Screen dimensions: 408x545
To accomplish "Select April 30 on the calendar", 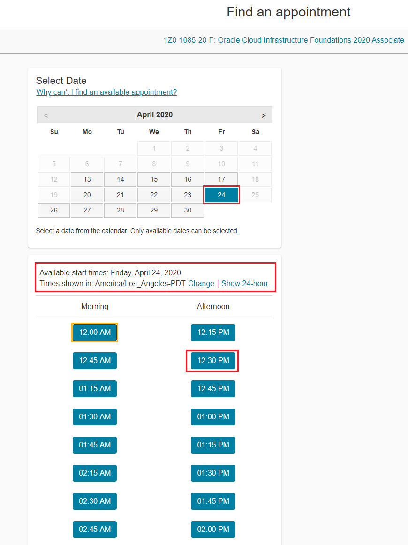I will 187,210.
